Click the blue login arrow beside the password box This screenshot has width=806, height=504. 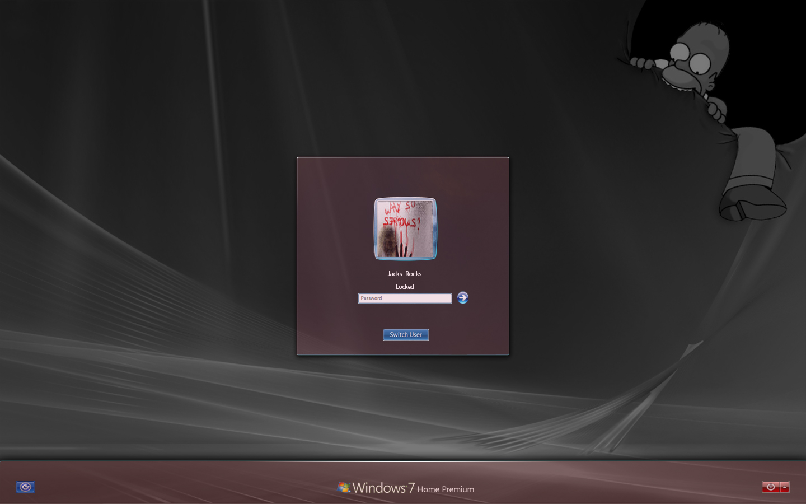[462, 297]
